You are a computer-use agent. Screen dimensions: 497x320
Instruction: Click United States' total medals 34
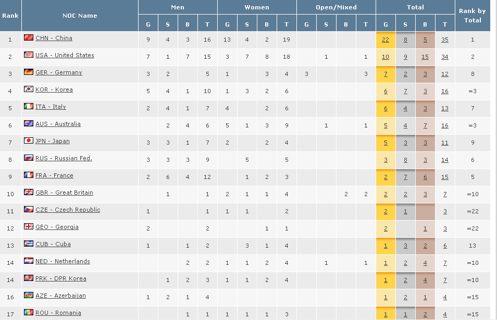click(444, 57)
